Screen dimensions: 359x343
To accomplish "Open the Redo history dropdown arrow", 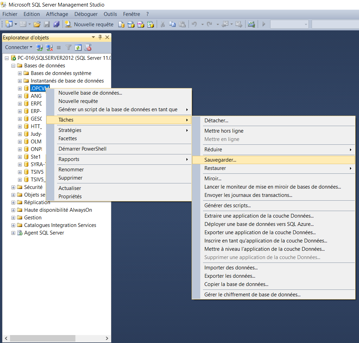I will pyautogui.click(x=218, y=24).
